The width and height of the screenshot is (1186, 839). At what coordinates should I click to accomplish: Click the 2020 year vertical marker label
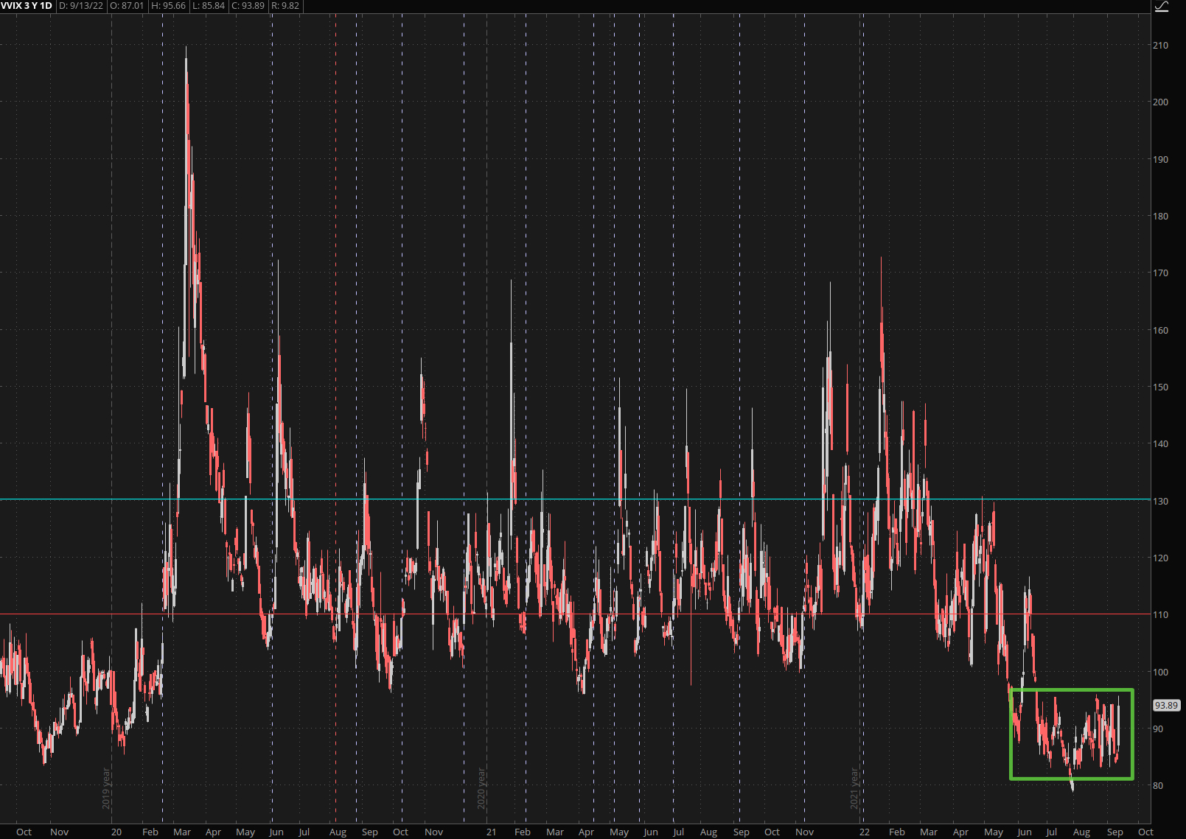(x=481, y=788)
